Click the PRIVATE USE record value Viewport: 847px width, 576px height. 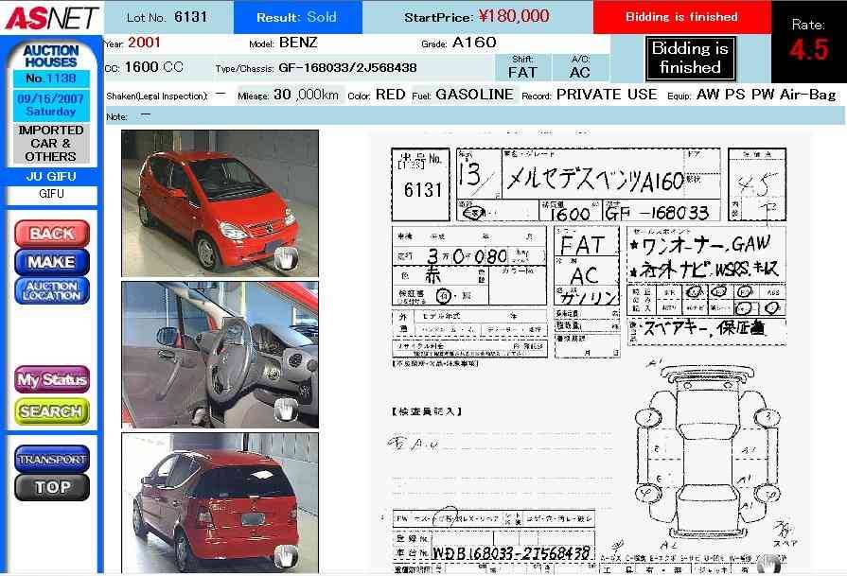tap(606, 95)
